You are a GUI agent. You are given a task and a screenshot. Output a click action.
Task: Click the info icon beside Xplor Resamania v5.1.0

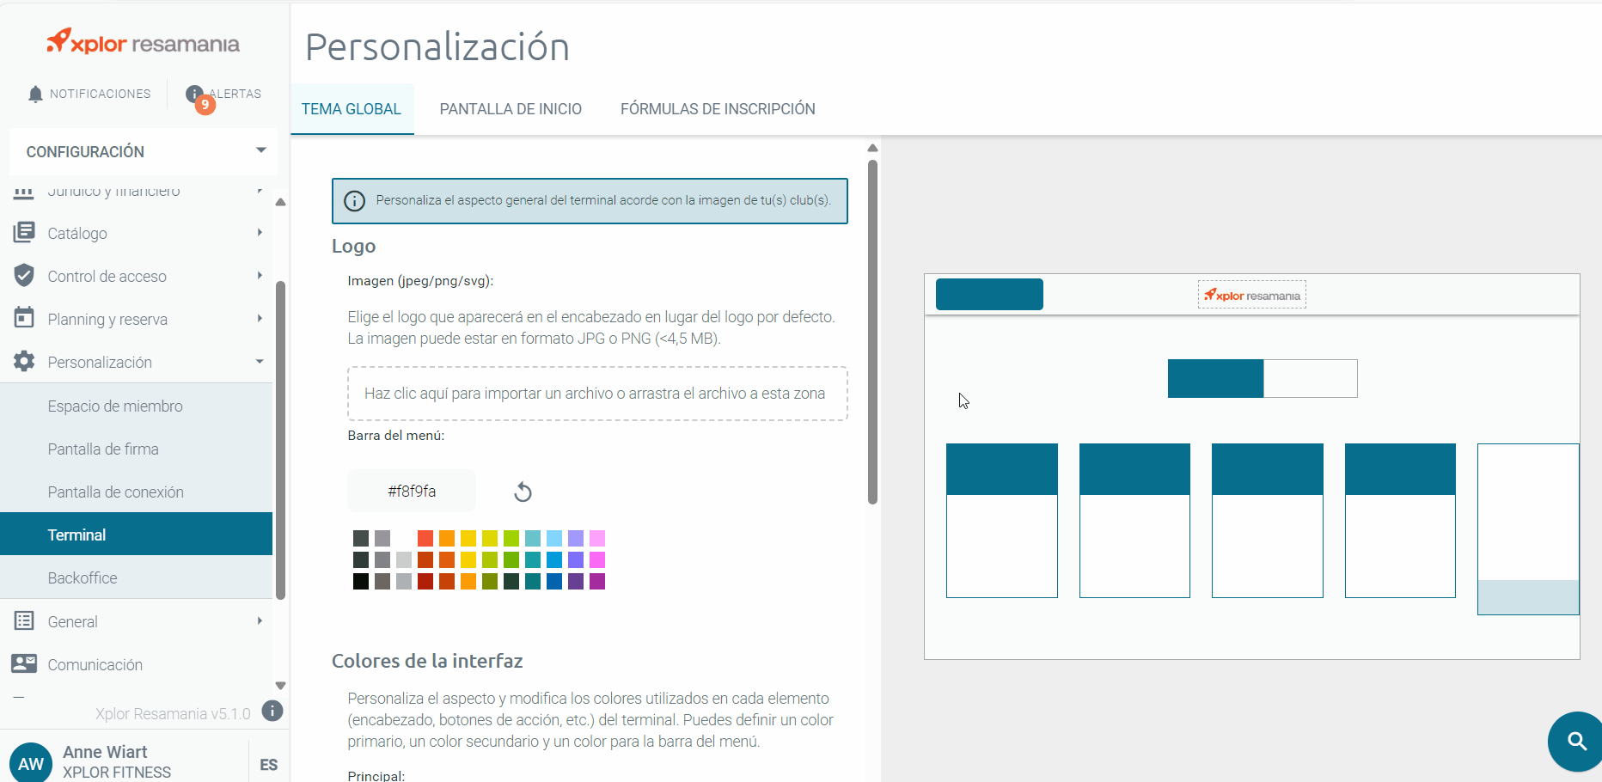coord(272,712)
